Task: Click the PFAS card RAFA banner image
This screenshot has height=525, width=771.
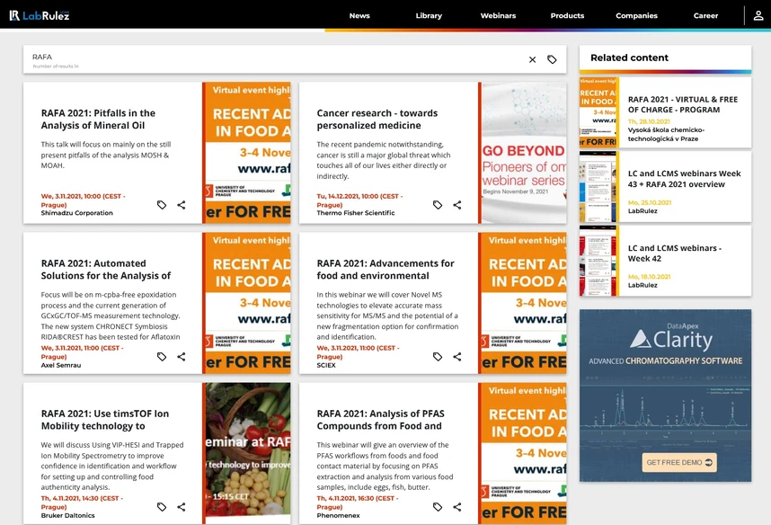Action: click(x=522, y=453)
